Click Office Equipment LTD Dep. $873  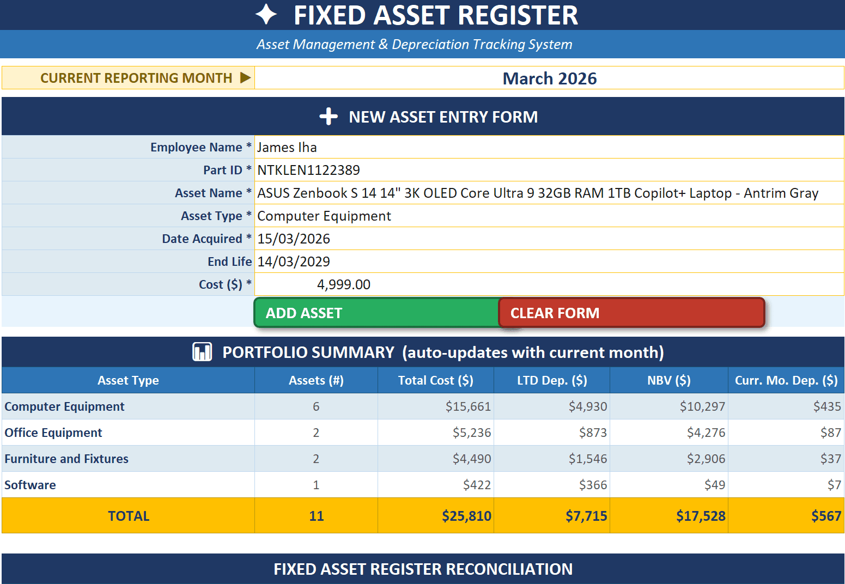(552, 433)
